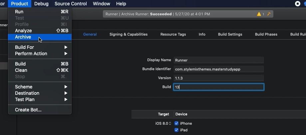Expand the Perform Action submenu
Screen dimensions: 306x135
coord(40,54)
